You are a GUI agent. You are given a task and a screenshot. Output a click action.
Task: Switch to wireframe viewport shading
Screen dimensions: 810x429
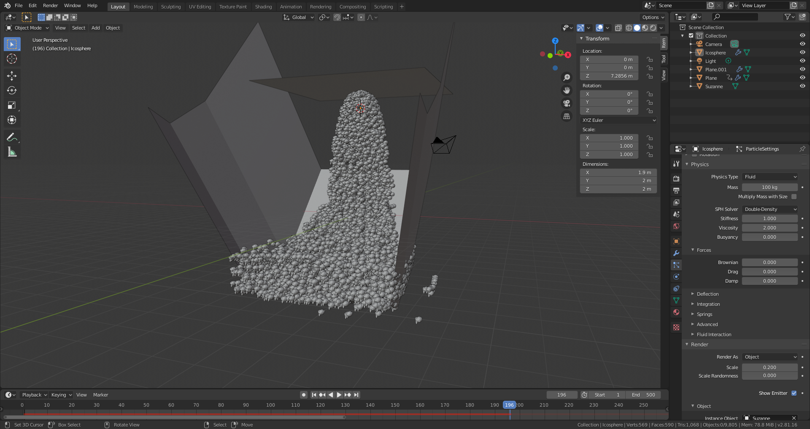coord(629,28)
